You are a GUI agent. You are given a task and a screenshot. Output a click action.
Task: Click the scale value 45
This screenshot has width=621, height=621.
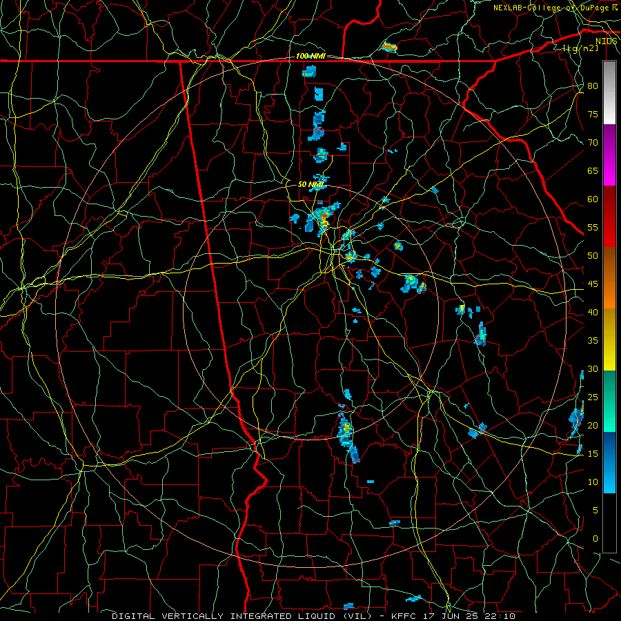(593, 284)
